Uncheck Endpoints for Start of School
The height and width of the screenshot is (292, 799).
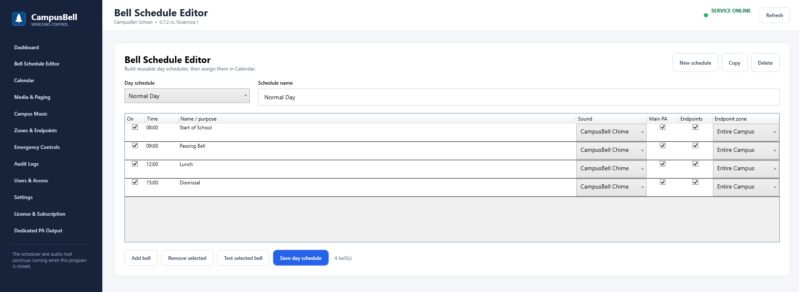695,127
